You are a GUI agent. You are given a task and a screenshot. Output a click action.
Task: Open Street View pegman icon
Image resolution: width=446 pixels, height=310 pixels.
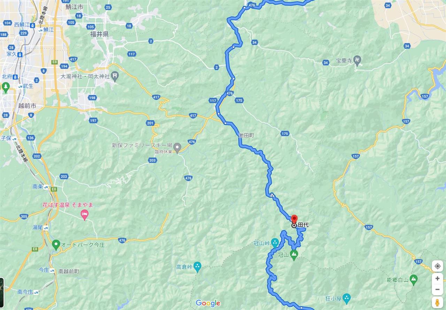coord(437,302)
